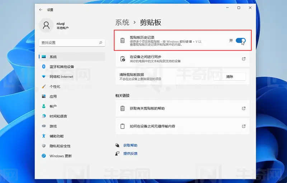The width and height of the screenshot is (287, 183).
Task: Click the clipboard history icon
Action: (x=122, y=40)
